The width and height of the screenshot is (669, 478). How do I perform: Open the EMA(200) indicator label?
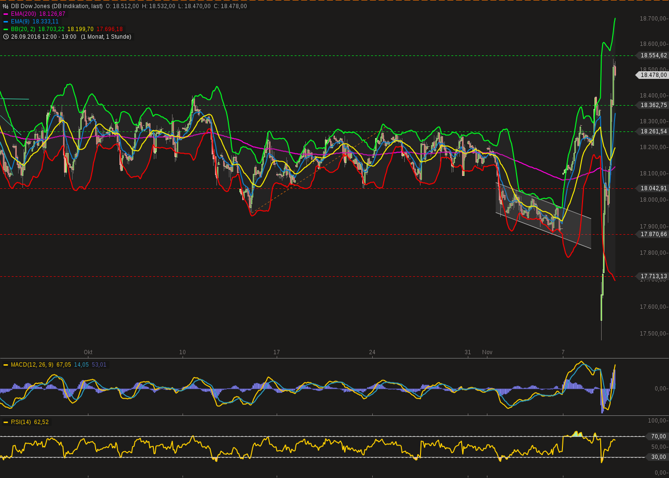23,14
